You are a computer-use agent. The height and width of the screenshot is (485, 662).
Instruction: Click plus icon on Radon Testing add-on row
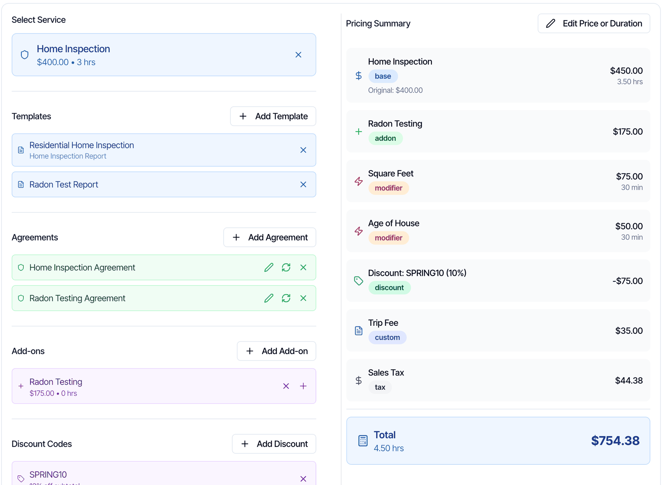click(x=303, y=386)
